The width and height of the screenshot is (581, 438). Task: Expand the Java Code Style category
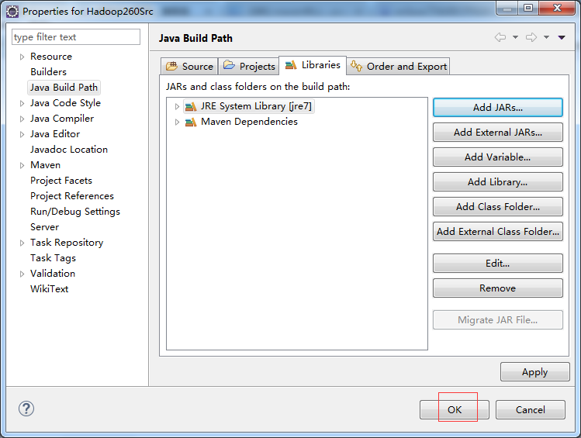click(x=22, y=103)
